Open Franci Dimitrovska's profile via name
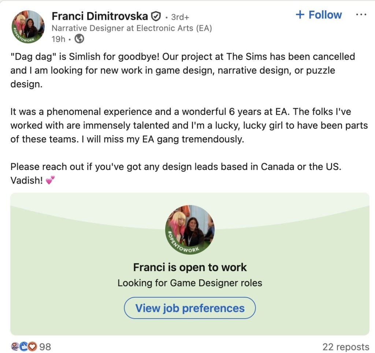 (x=100, y=16)
